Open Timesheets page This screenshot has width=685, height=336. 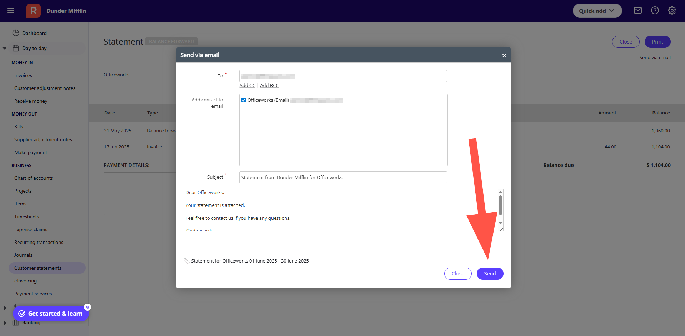(x=27, y=217)
